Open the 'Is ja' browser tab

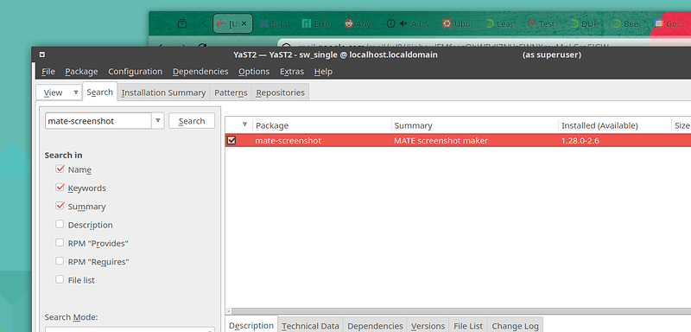point(274,24)
